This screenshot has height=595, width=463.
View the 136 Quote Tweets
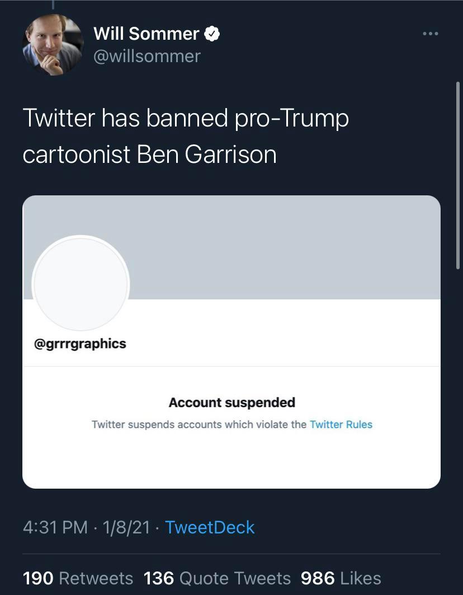217,578
